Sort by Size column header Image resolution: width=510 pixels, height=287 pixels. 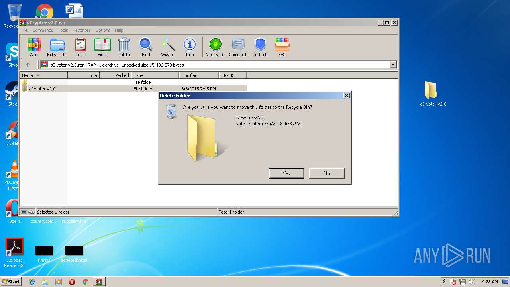(x=84, y=75)
